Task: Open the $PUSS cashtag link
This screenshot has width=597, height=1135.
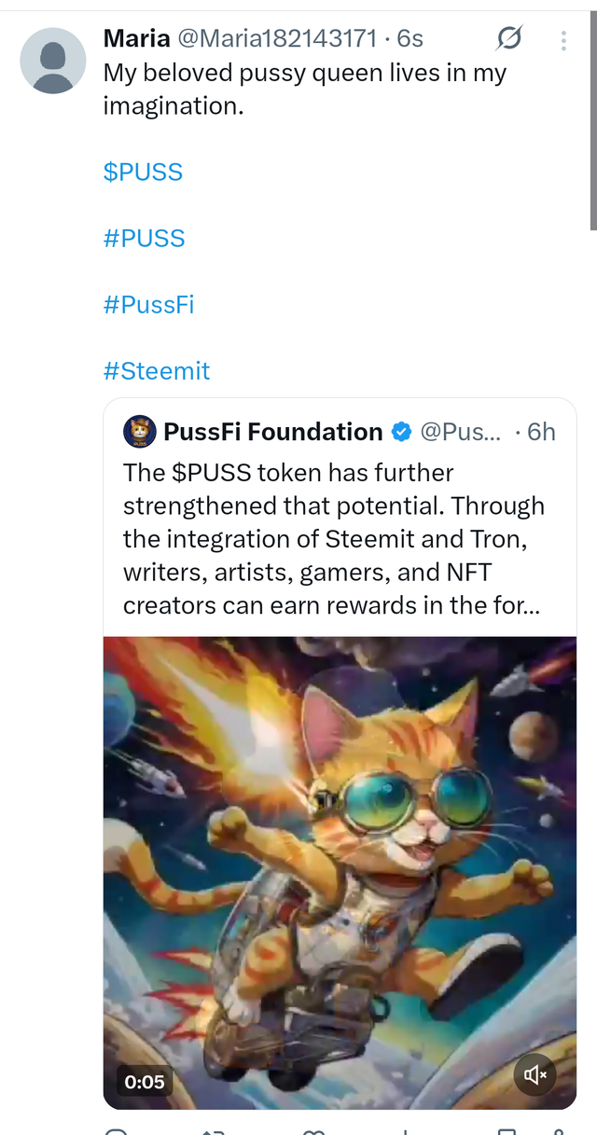Action: 143,173
